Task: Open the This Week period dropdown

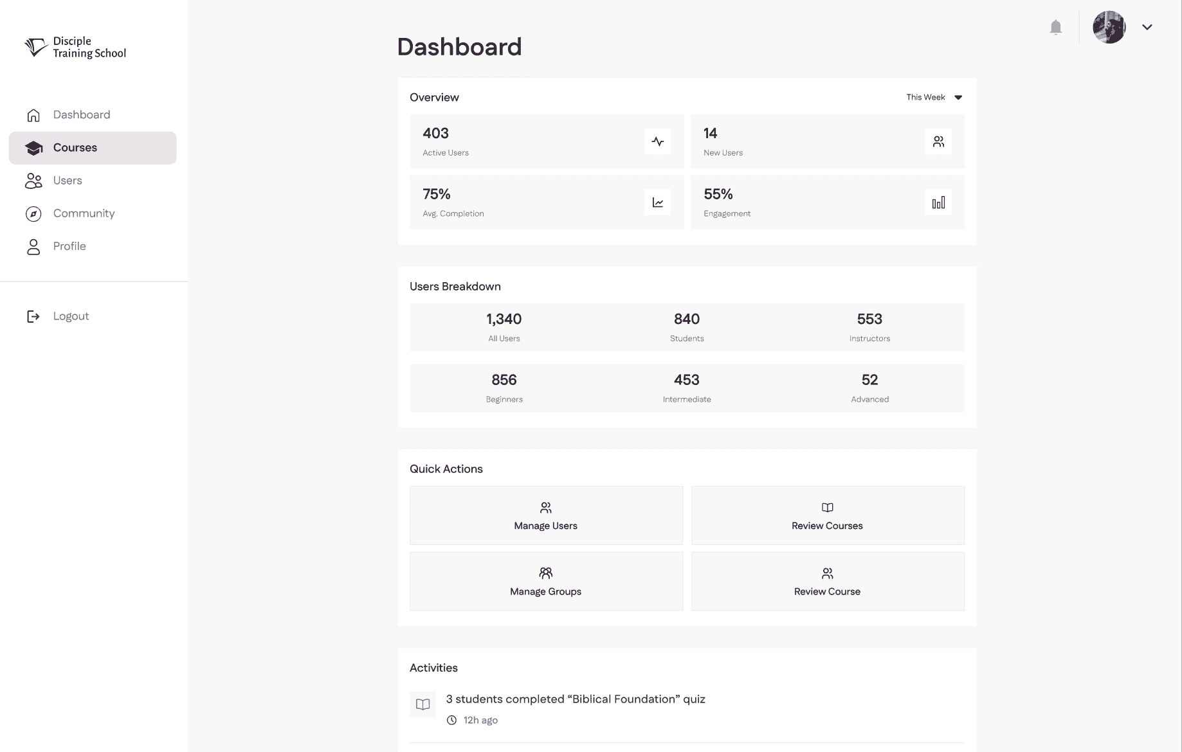Action: pyautogui.click(x=934, y=97)
